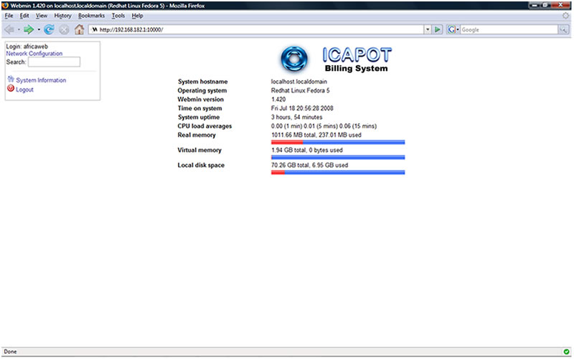
Task: Open the search engine selector dropdown
Action: point(458,29)
